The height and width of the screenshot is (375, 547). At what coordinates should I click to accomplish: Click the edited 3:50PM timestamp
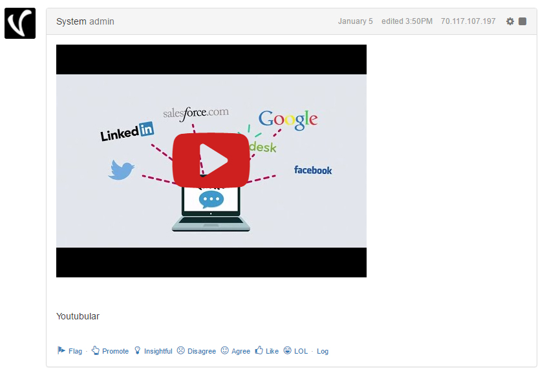pos(407,21)
